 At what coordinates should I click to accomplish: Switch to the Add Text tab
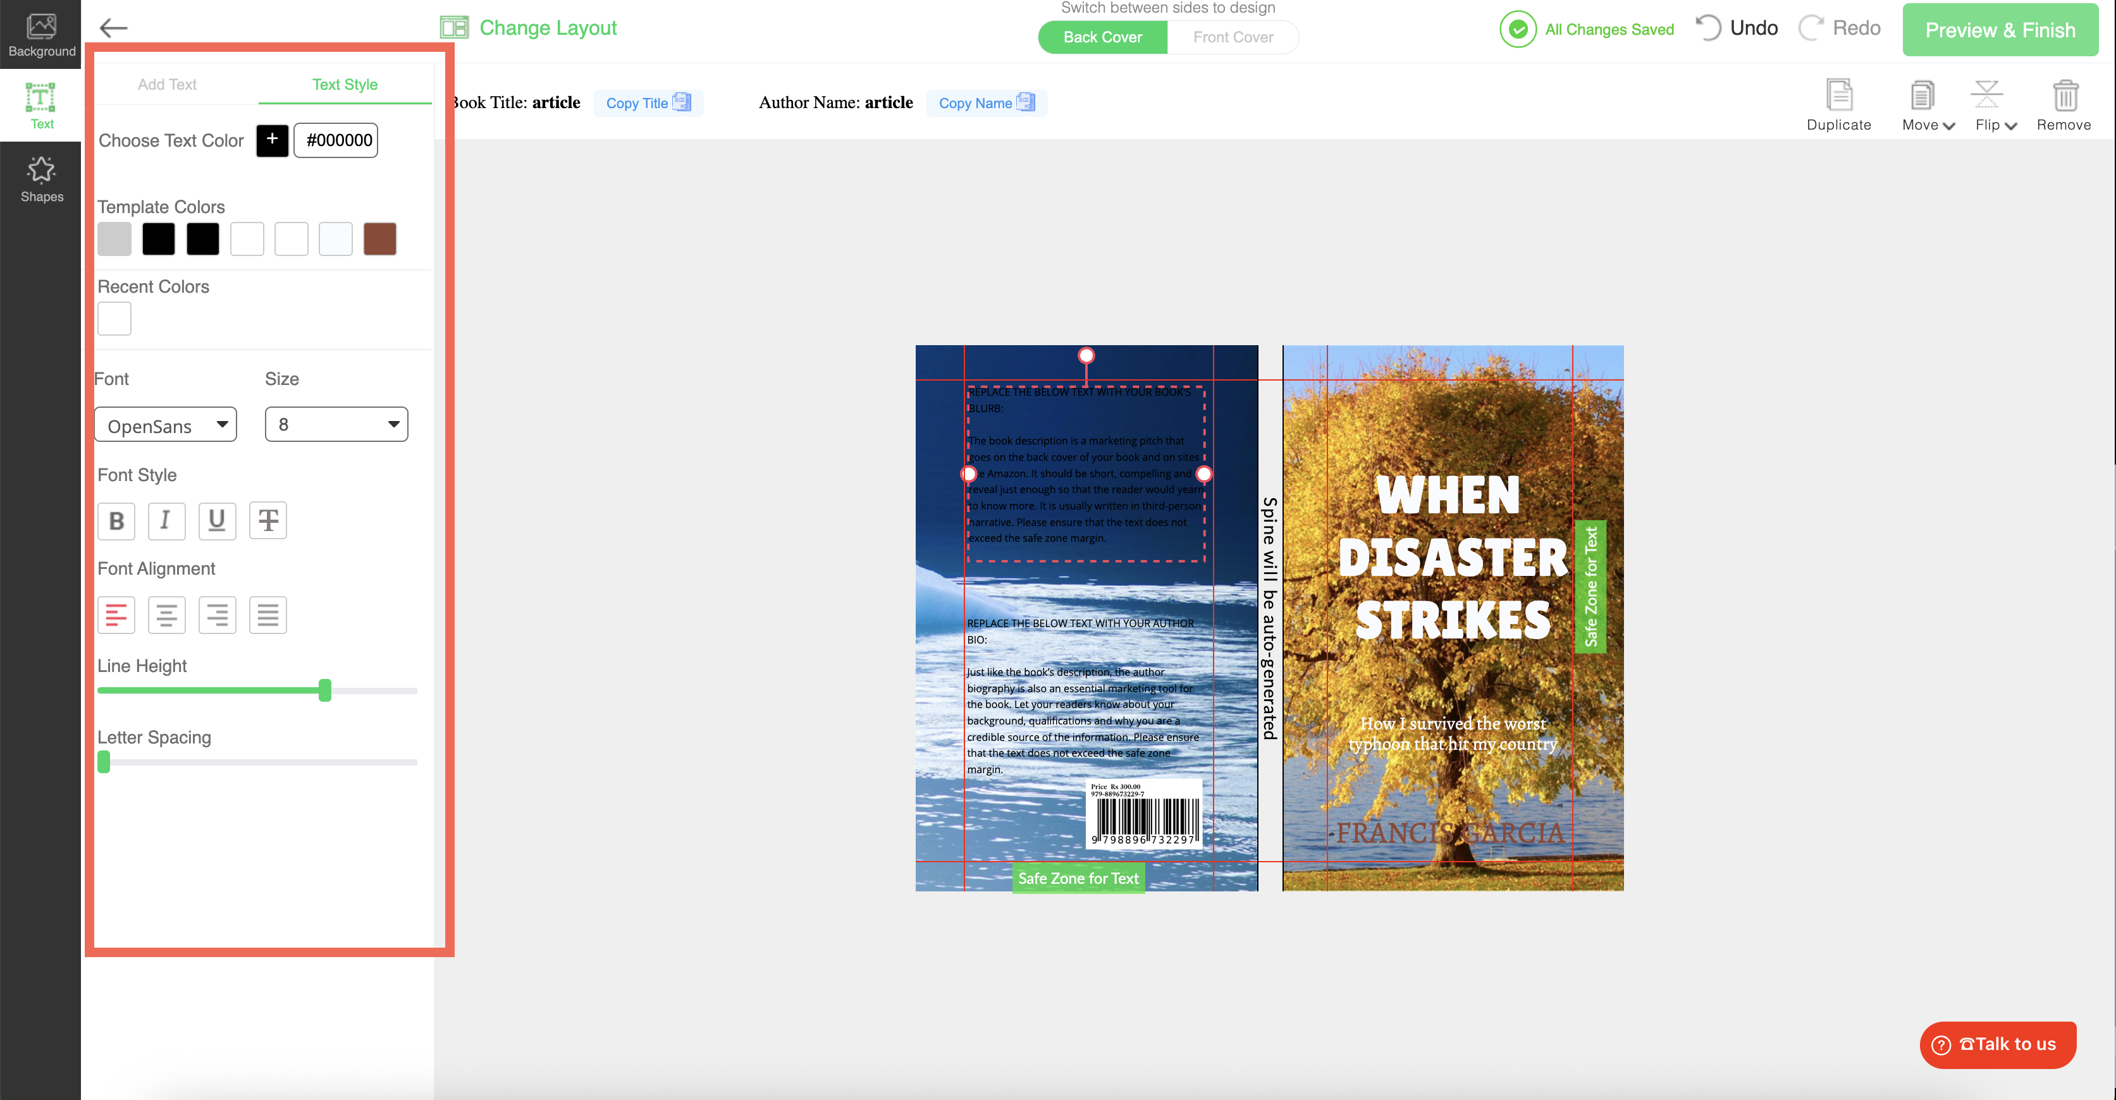coord(167,85)
